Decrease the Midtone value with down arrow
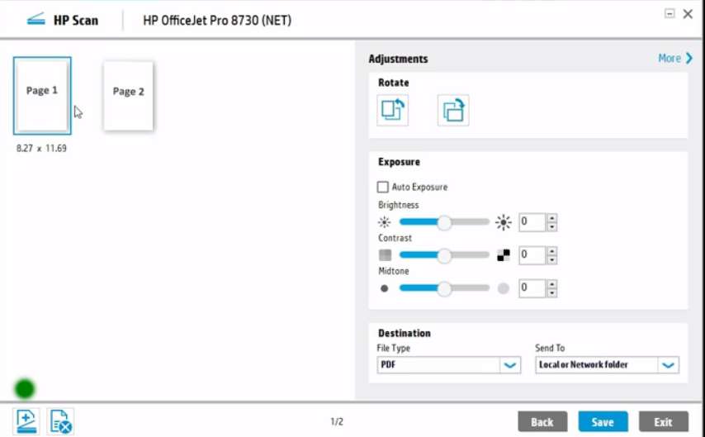This screenshot has height=437, width=705. tap(552, 292)
